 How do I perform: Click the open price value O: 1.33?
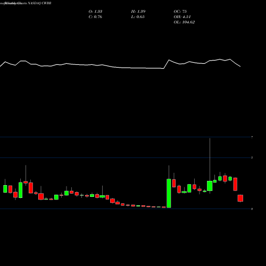click(95, 12)
